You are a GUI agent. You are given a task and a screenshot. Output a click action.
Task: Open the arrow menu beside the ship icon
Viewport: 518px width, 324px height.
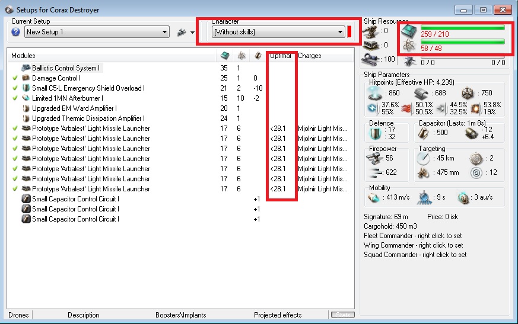[192, 33]
